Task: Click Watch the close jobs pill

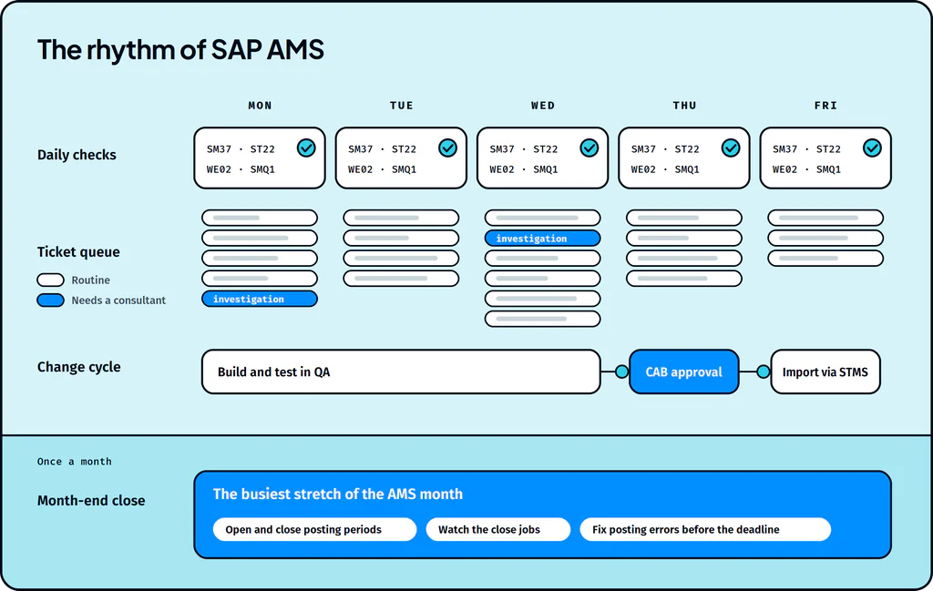Action: click(498, 529)
